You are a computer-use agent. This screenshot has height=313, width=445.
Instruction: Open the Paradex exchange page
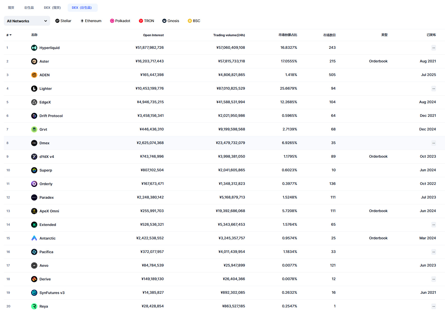tap(47, 197)
